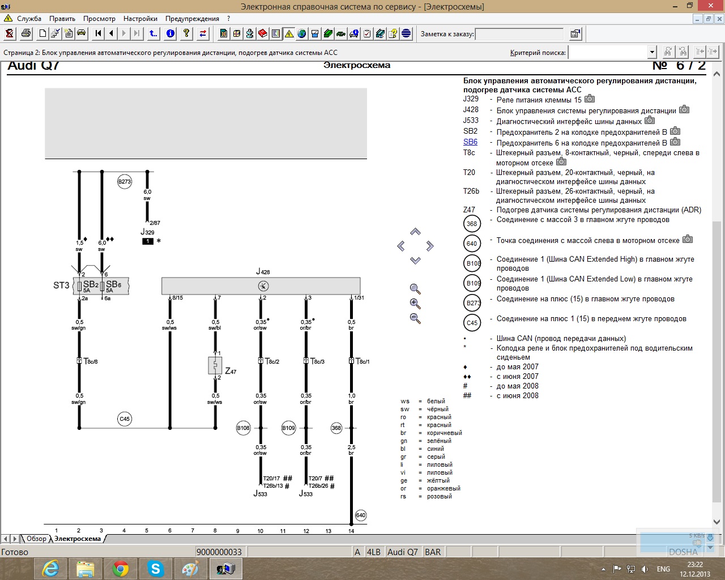
Task: Switch to the Обзор tab
Action: [36, 539]
